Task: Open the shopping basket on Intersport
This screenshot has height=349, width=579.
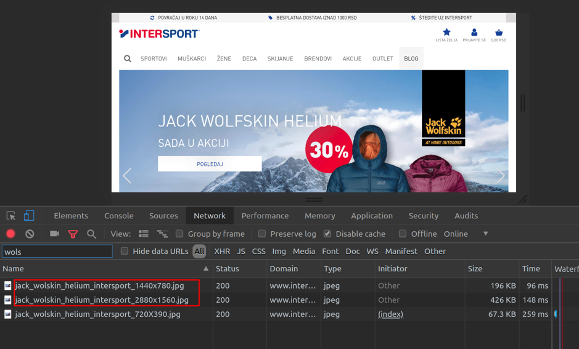Action: coord(498,33)
